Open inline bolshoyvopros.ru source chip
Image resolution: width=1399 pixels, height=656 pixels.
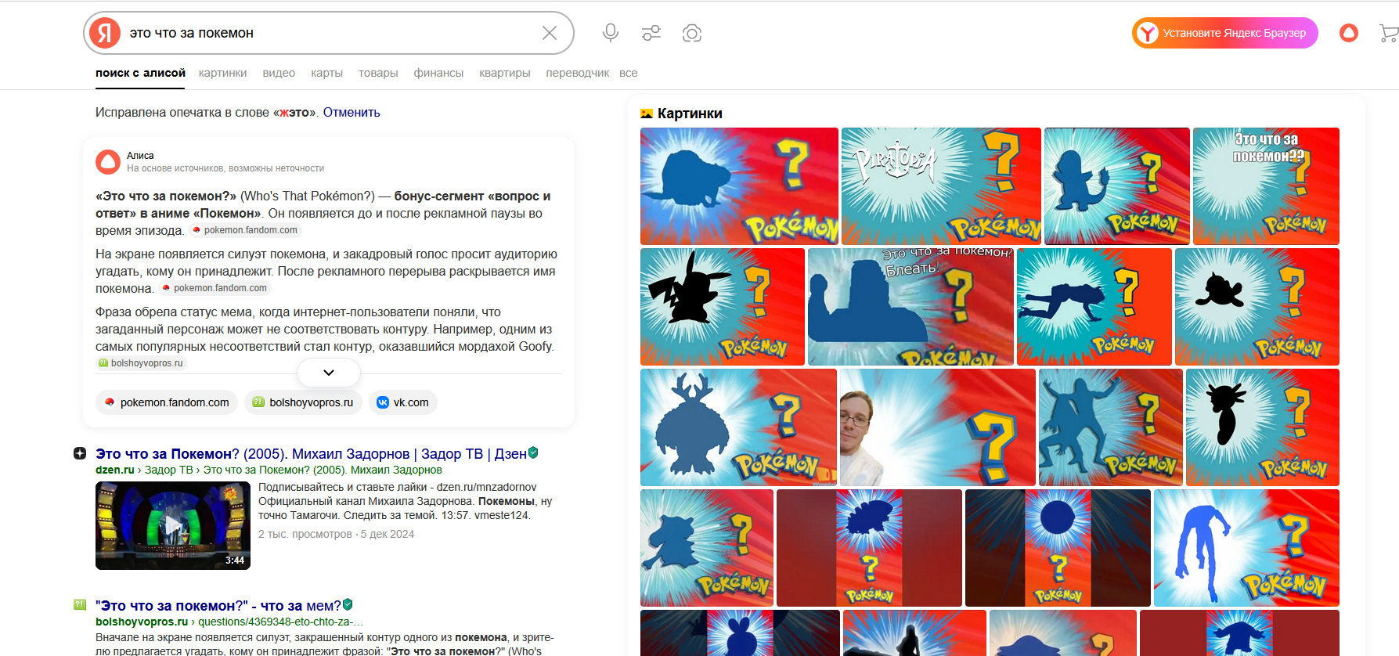(141, 363)
